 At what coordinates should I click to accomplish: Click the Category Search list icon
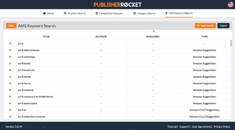point(134,13)
